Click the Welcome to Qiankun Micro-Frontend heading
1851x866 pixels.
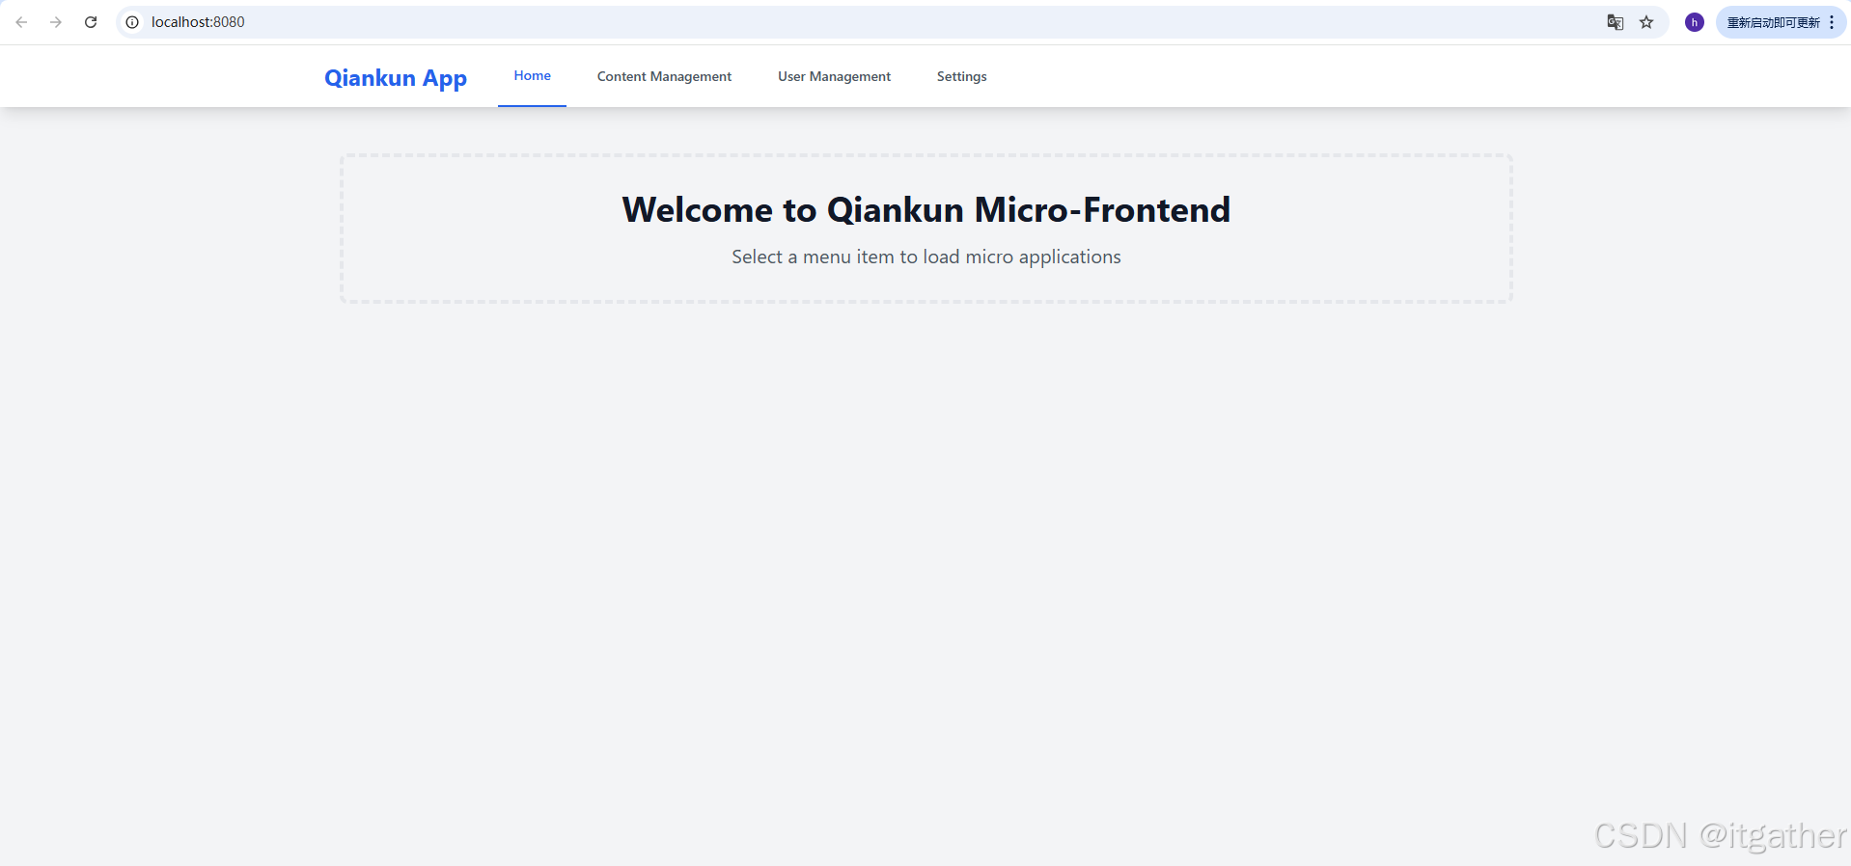926,210
